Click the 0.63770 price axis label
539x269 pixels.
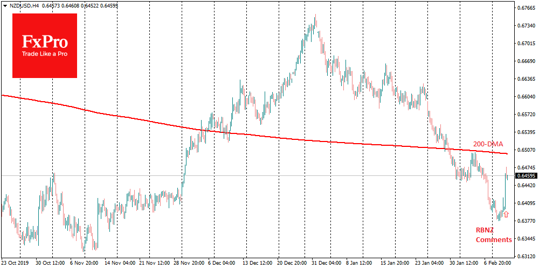[x=526, y=221]
